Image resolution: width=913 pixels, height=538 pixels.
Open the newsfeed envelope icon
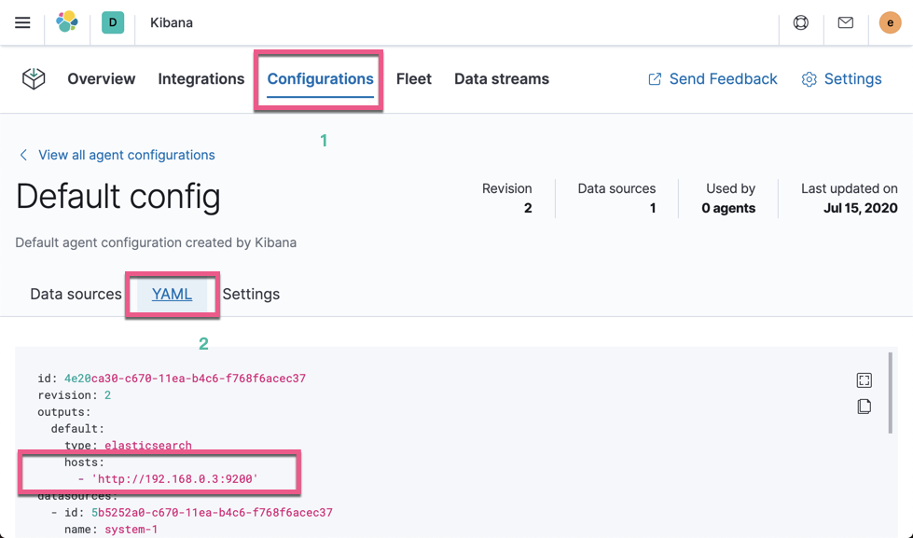(x=845, y=22)
